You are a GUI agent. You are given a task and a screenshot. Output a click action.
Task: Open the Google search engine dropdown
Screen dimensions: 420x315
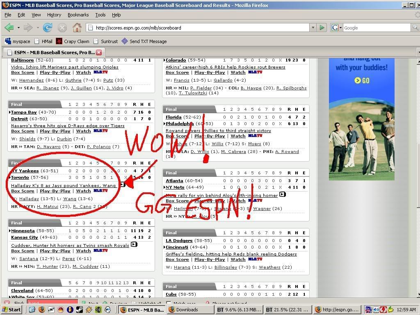point(341,27)
